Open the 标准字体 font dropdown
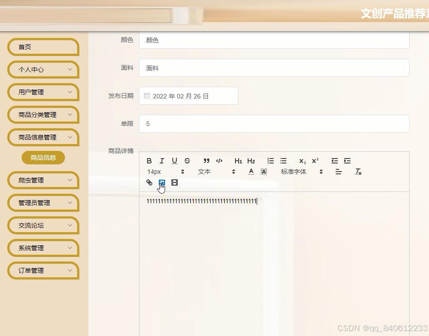This screenshot has height=336, width=429. (x=302, y=172)
